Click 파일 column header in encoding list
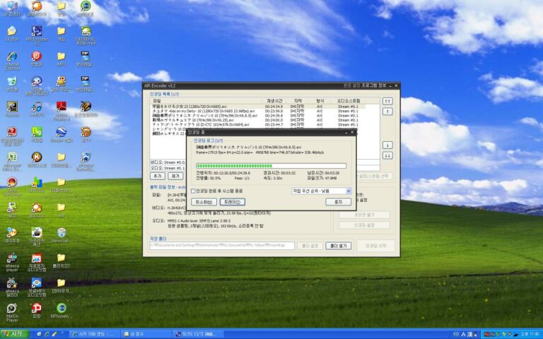Image resolution: width=543 pixels, height=339 pixels. (206, 101)
